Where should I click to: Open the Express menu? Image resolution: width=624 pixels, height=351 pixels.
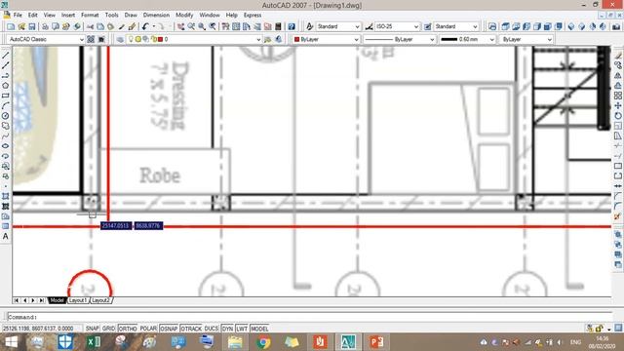[253, 16]
